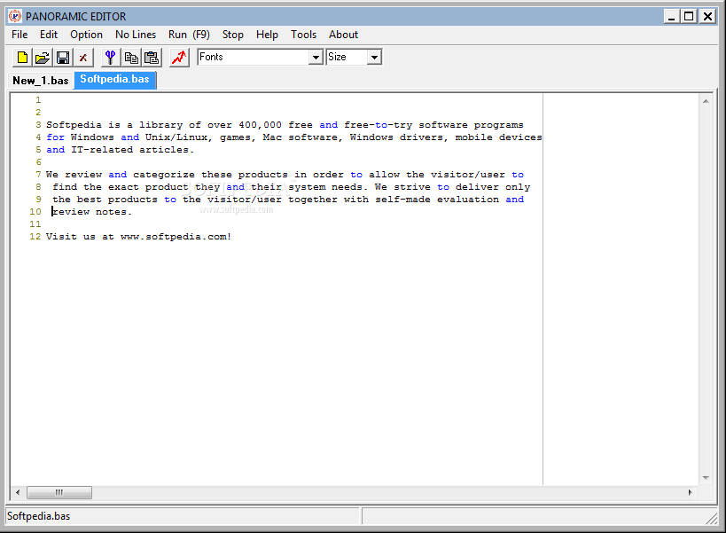Click inside the Size text field

pos(347,57)
